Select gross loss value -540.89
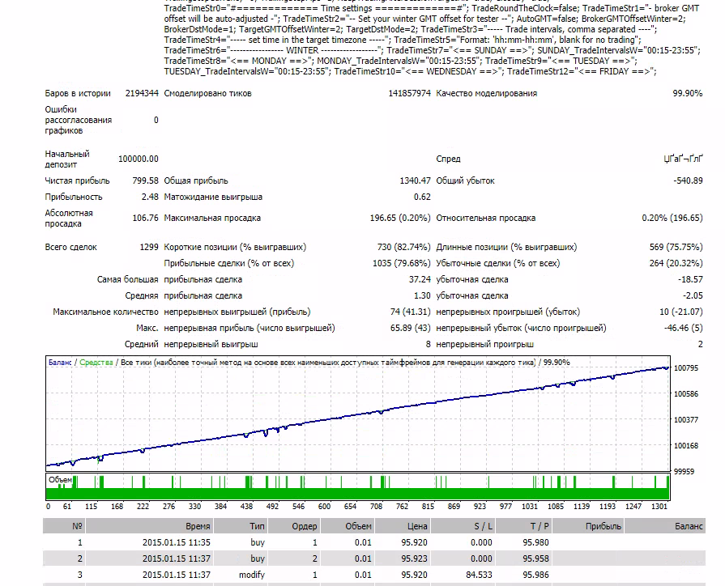The image size is (725, 586). pyautogui.click(x=688, y=180)
